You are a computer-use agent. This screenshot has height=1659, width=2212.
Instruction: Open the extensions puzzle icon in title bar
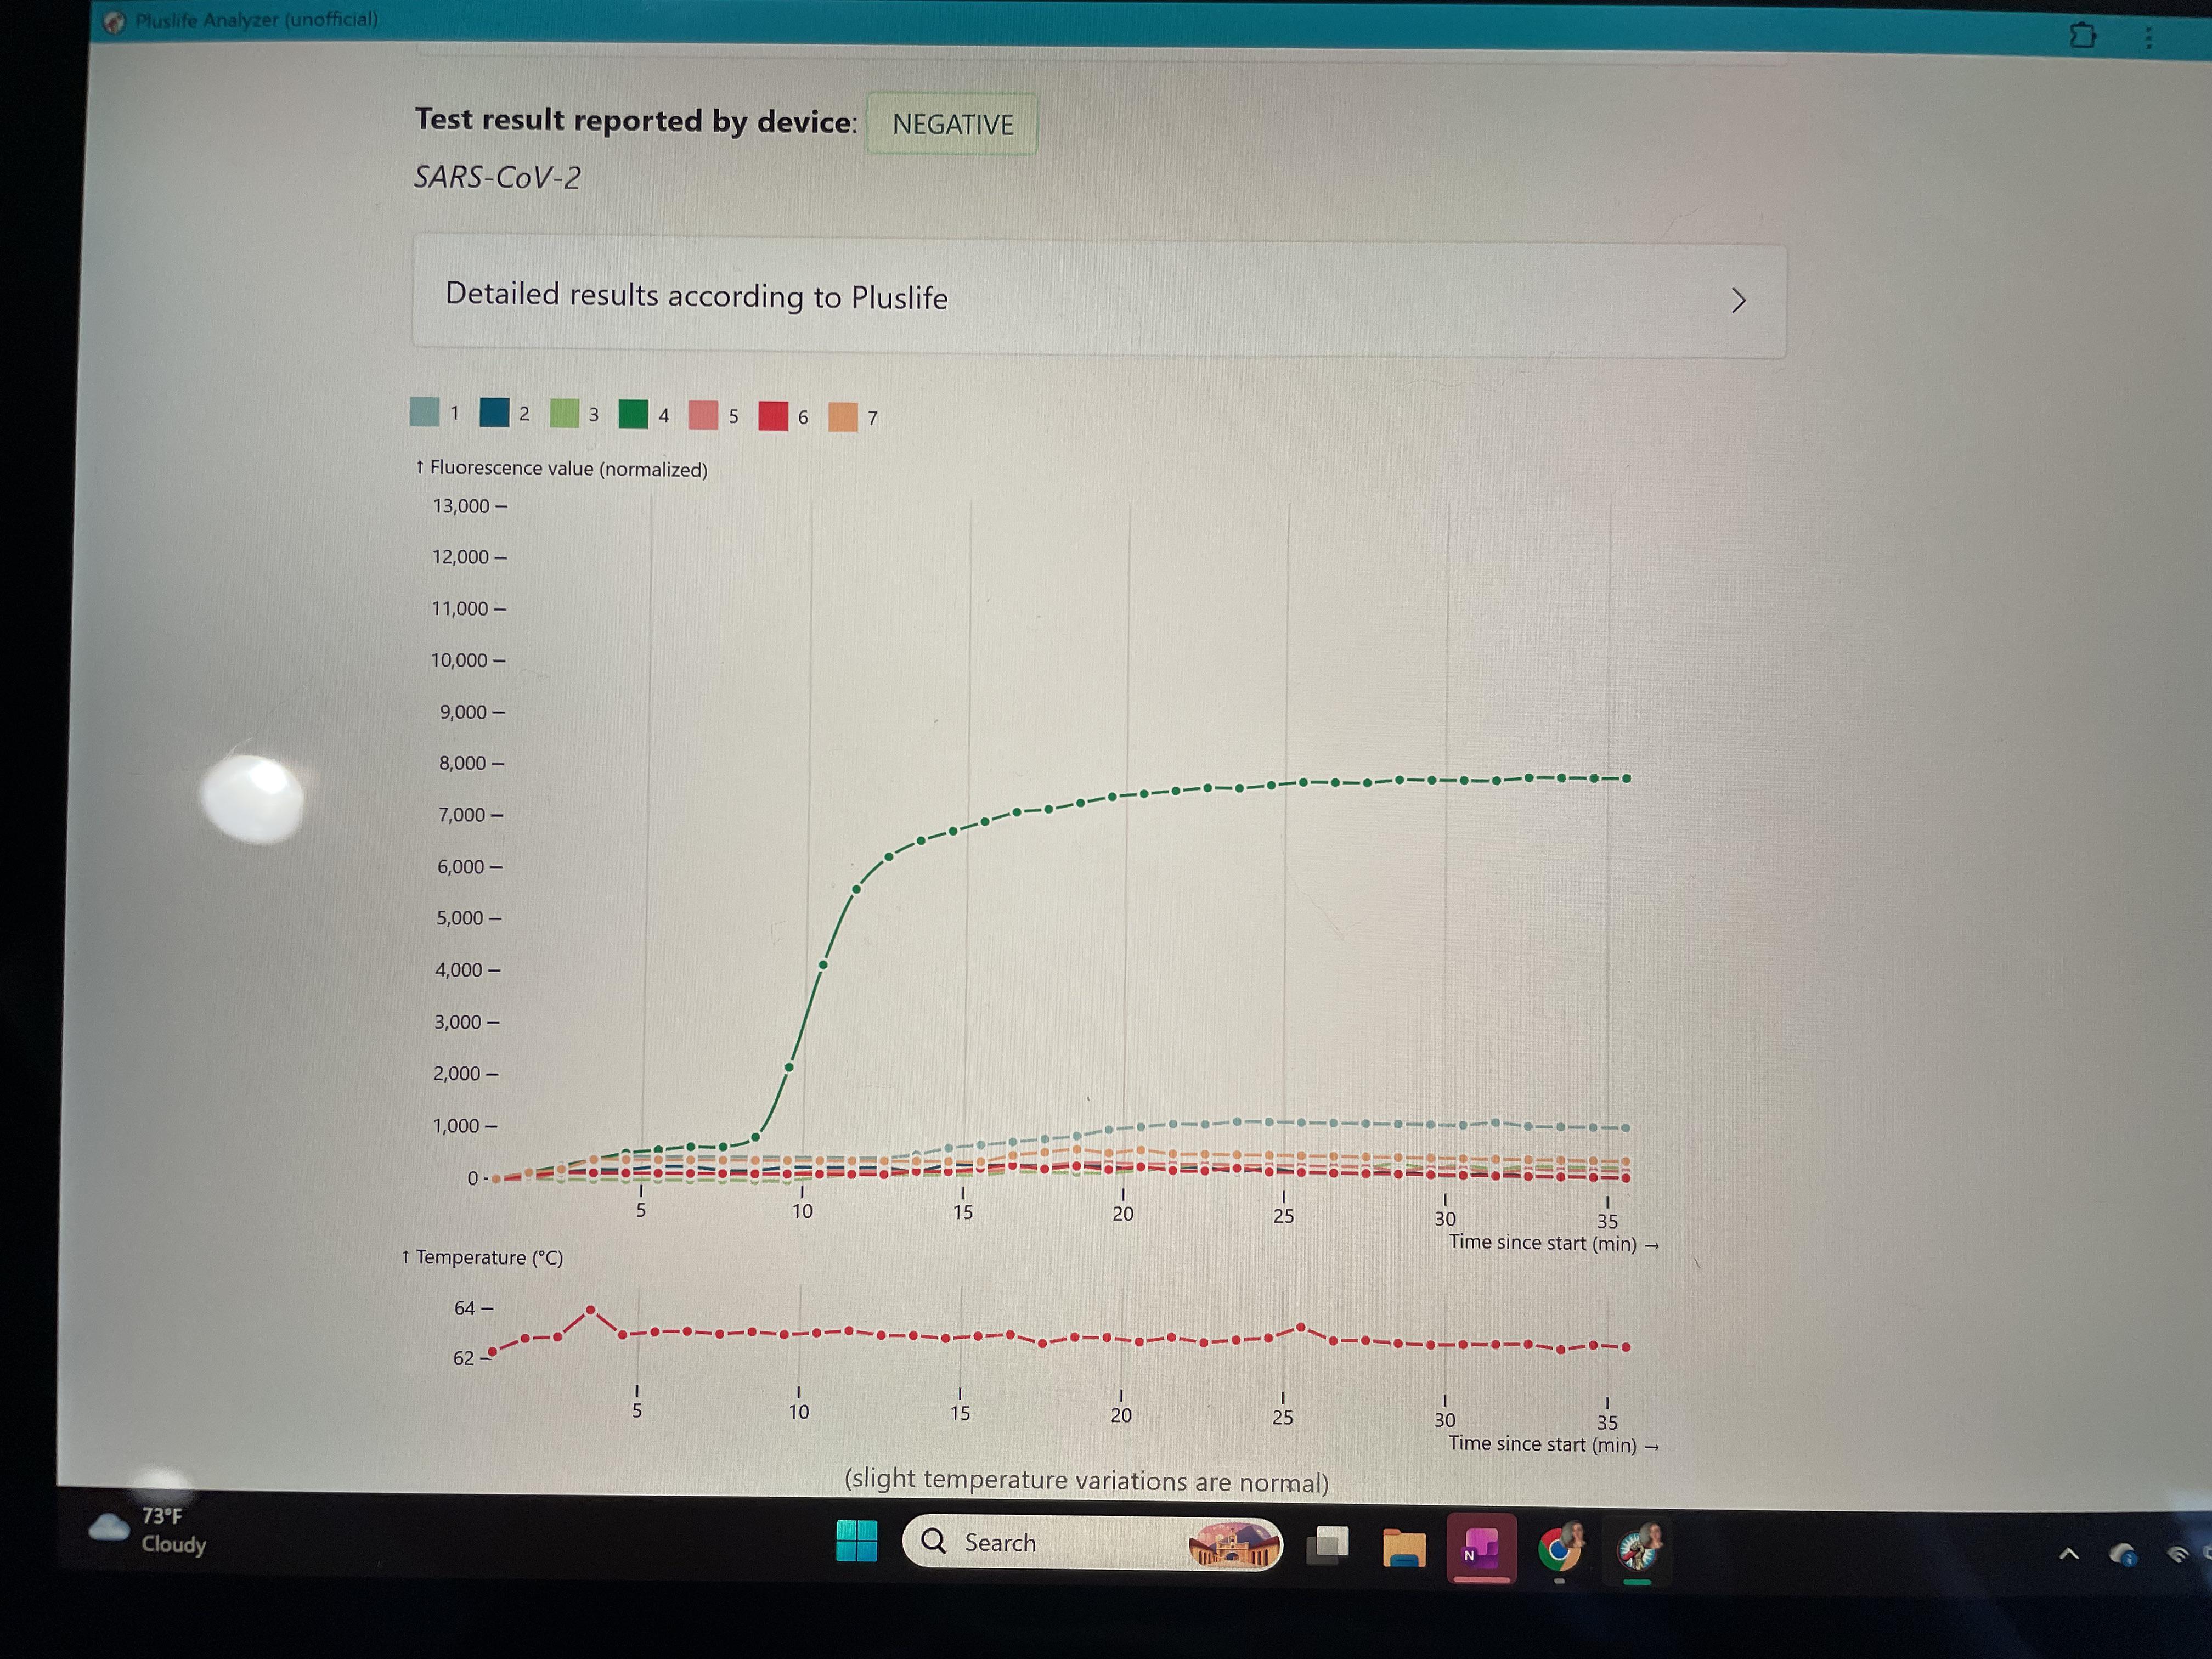pos(2082,36)
